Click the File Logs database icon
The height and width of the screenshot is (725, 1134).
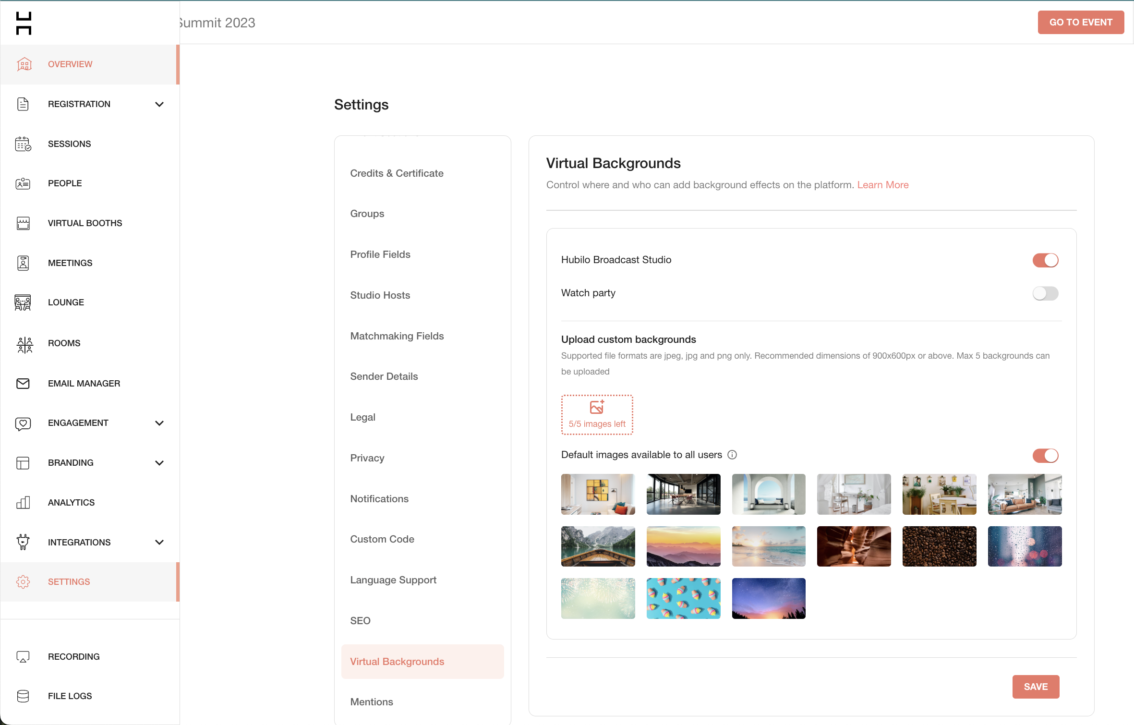pyautogui.click(x=23, y=696)
